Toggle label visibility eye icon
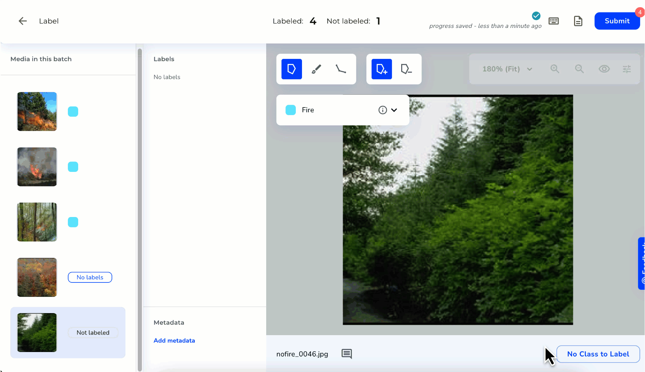Screen dimensions: 645x372 [604, 69]
